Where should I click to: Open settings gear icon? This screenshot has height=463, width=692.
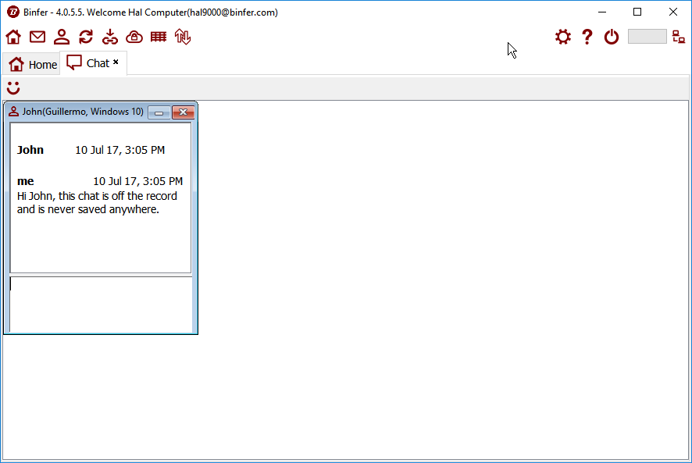coord(563,37)
